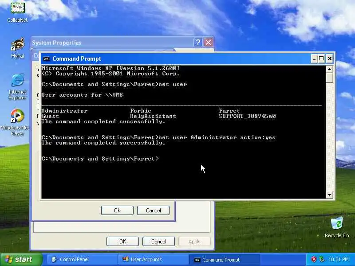Click the 'SUPPORT_388945a0' account name
Image resolution: width=355 pixels, height=266 pixels.
click(247, 116)
